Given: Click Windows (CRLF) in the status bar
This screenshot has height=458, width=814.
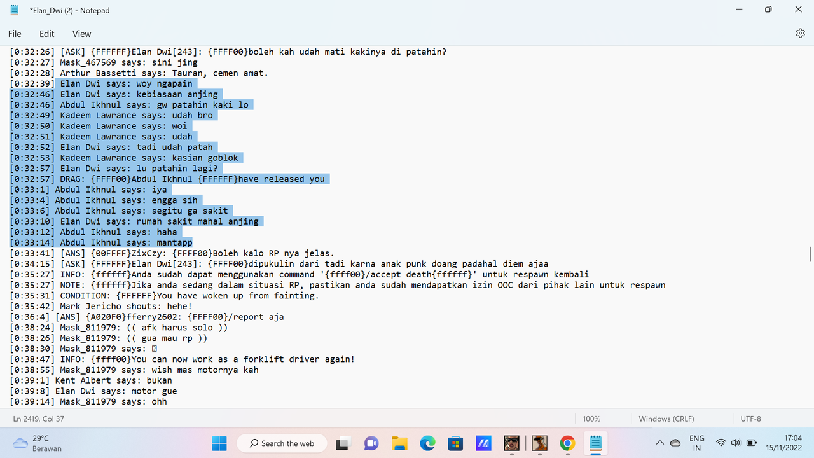Looking at the screenshot, I should pos(666,419).
